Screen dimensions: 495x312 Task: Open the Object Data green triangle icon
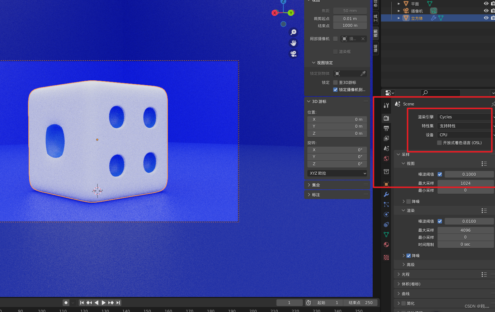386,234
